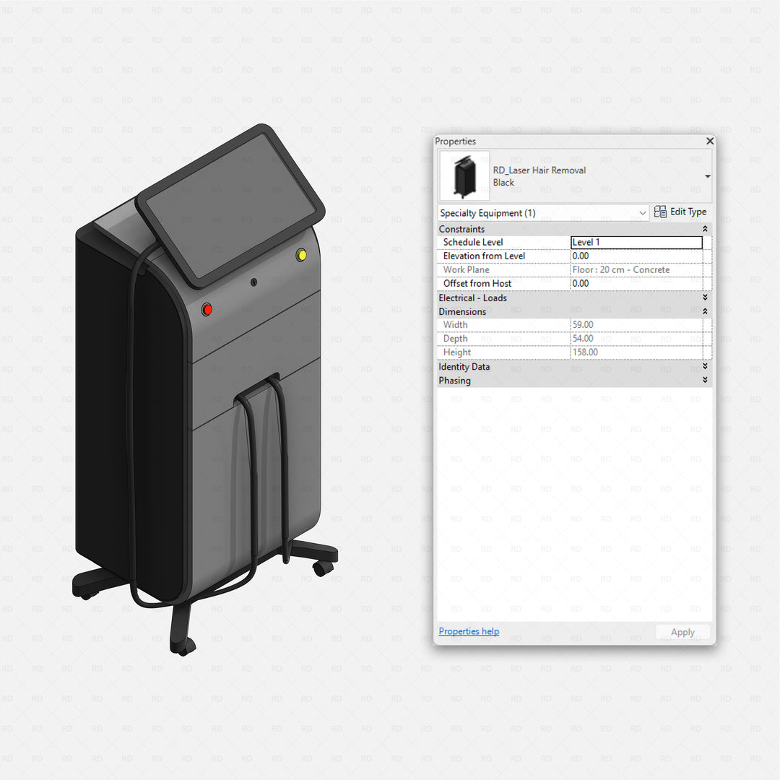Collapse the Constraints section
Image resolution: width=780 pixels, height=780 pixels.
705,229
